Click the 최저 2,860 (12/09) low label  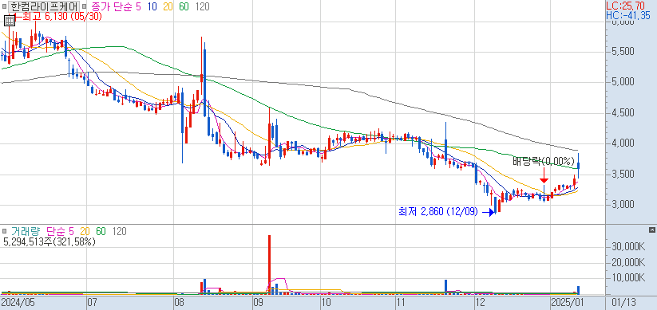tap(437, 212)
